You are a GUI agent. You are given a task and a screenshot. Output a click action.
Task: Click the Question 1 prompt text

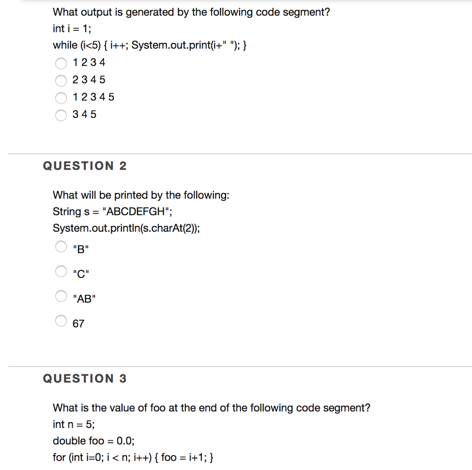point(191,12)
